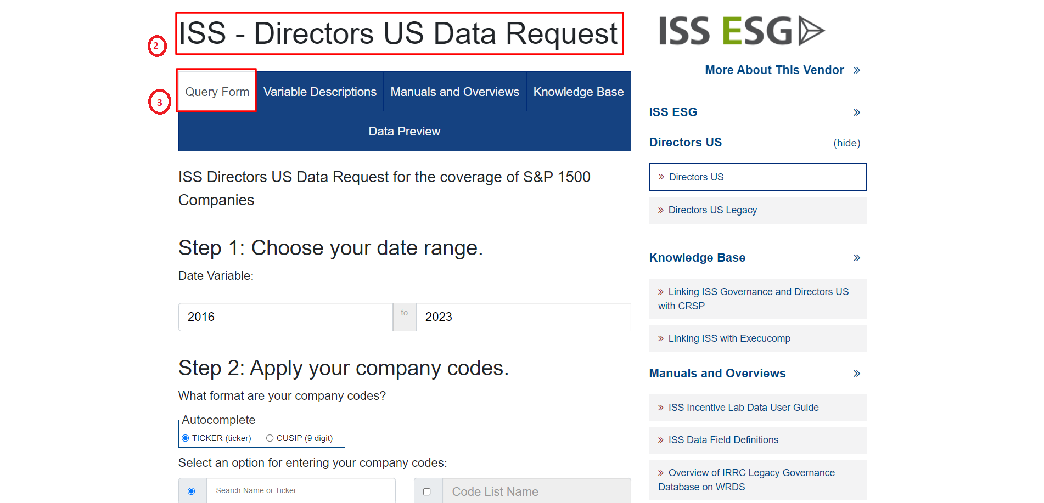
Task: Open the Knowledge Base sidebar heading link
Action: (697, 258)
